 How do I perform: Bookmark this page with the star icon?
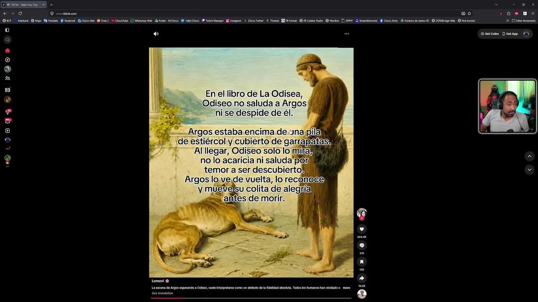coord(469,13)
